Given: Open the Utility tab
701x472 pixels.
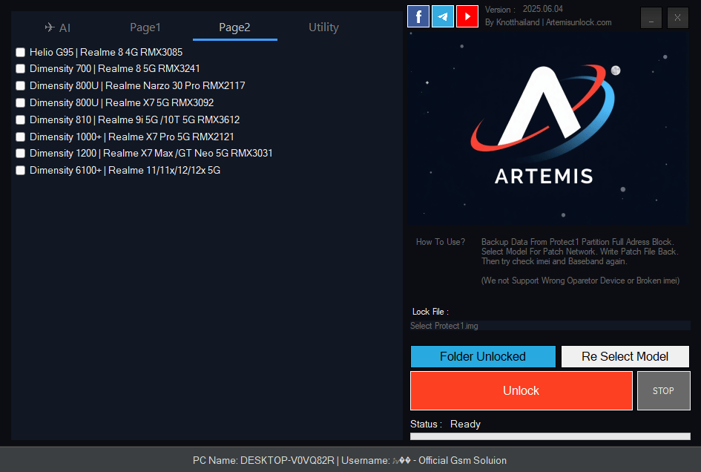Looking at the screenshot, I should click(x=323, y=27).
